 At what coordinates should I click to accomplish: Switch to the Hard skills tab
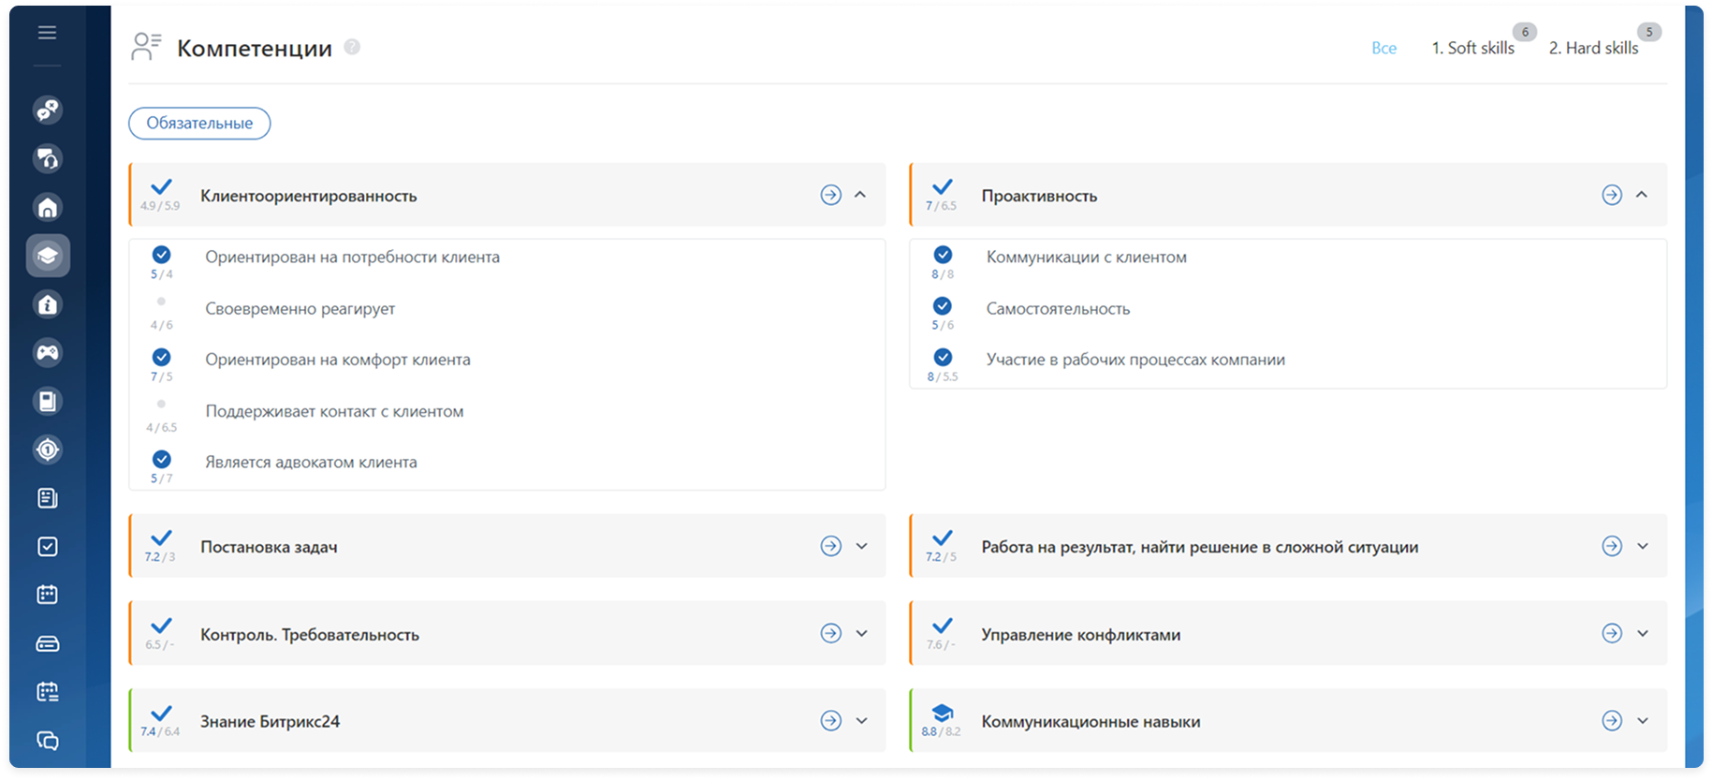1593,48
